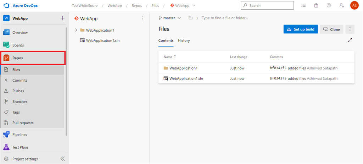Select Commits in the Repos menu
Image resolution: width=363 pixels, height=164 pixels.
[x=19, y=80]
